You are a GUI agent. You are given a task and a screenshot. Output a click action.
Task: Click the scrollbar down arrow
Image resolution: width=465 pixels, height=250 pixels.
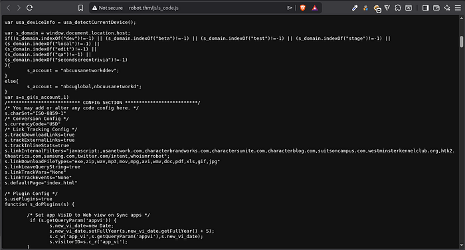click(462, 245)
